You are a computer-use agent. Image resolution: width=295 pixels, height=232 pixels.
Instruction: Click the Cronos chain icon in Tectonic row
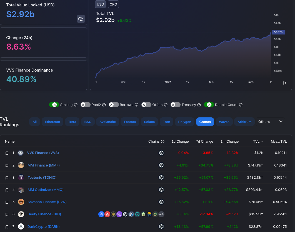(161, 178)
